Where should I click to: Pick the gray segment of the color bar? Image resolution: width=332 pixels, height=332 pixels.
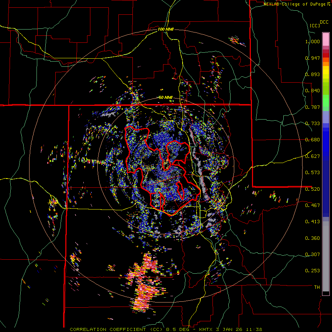click(x=326, y=256)
